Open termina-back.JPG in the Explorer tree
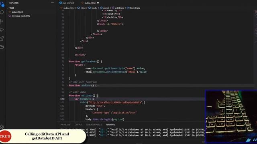This screenshot has height=144, width=257. coord(20,16)
